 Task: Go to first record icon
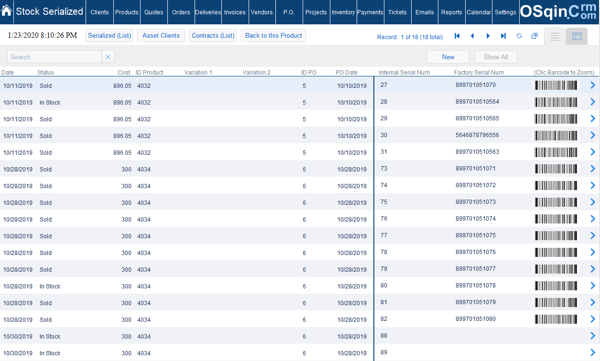coord(457,36)
